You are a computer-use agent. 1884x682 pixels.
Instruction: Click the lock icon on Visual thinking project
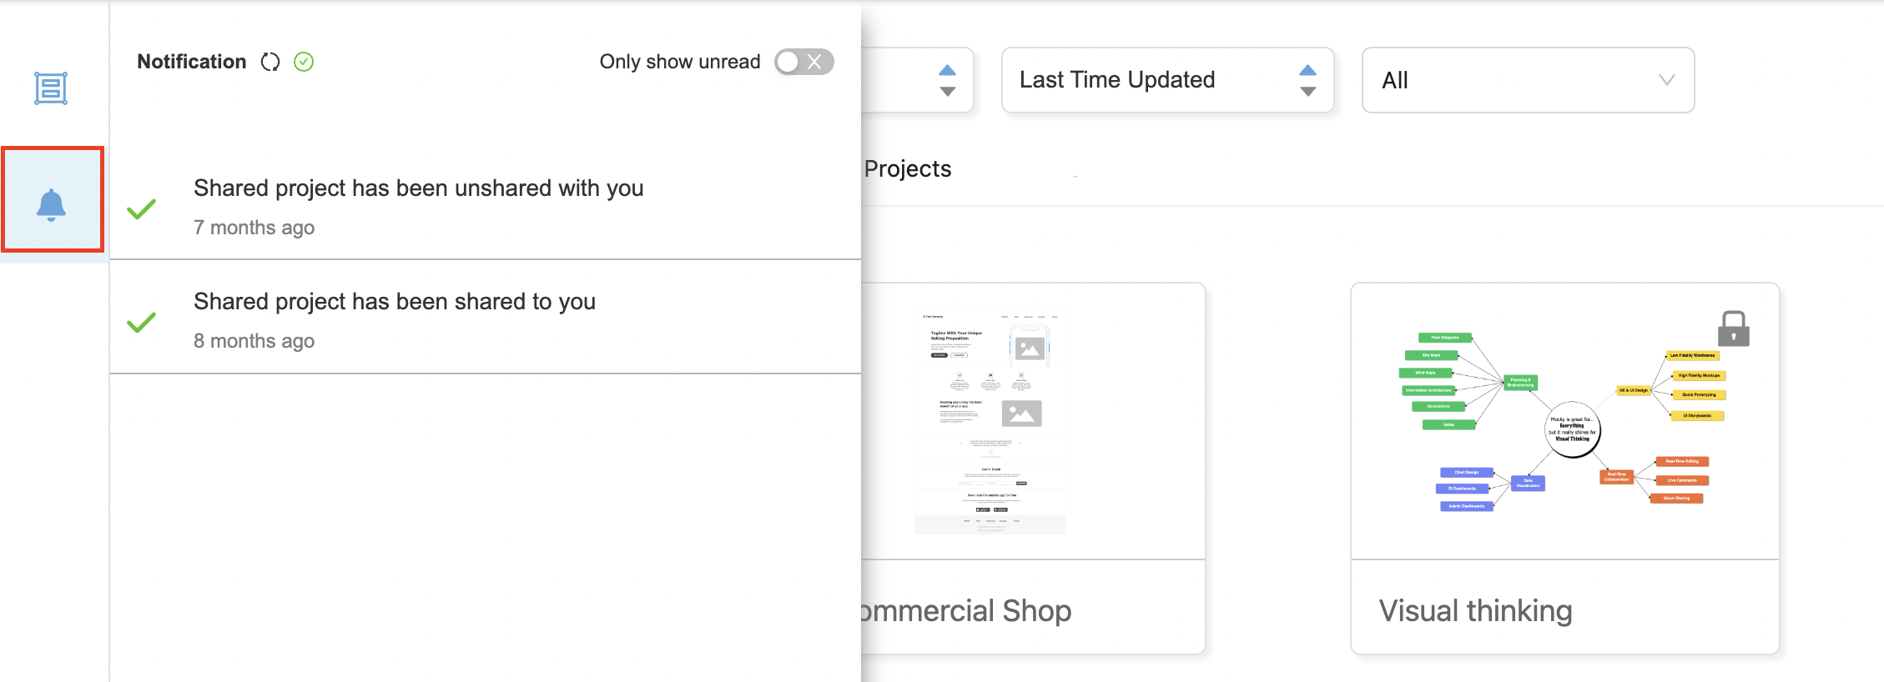pos(1733,328)
